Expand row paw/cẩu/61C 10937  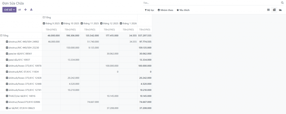coord(19,60)
